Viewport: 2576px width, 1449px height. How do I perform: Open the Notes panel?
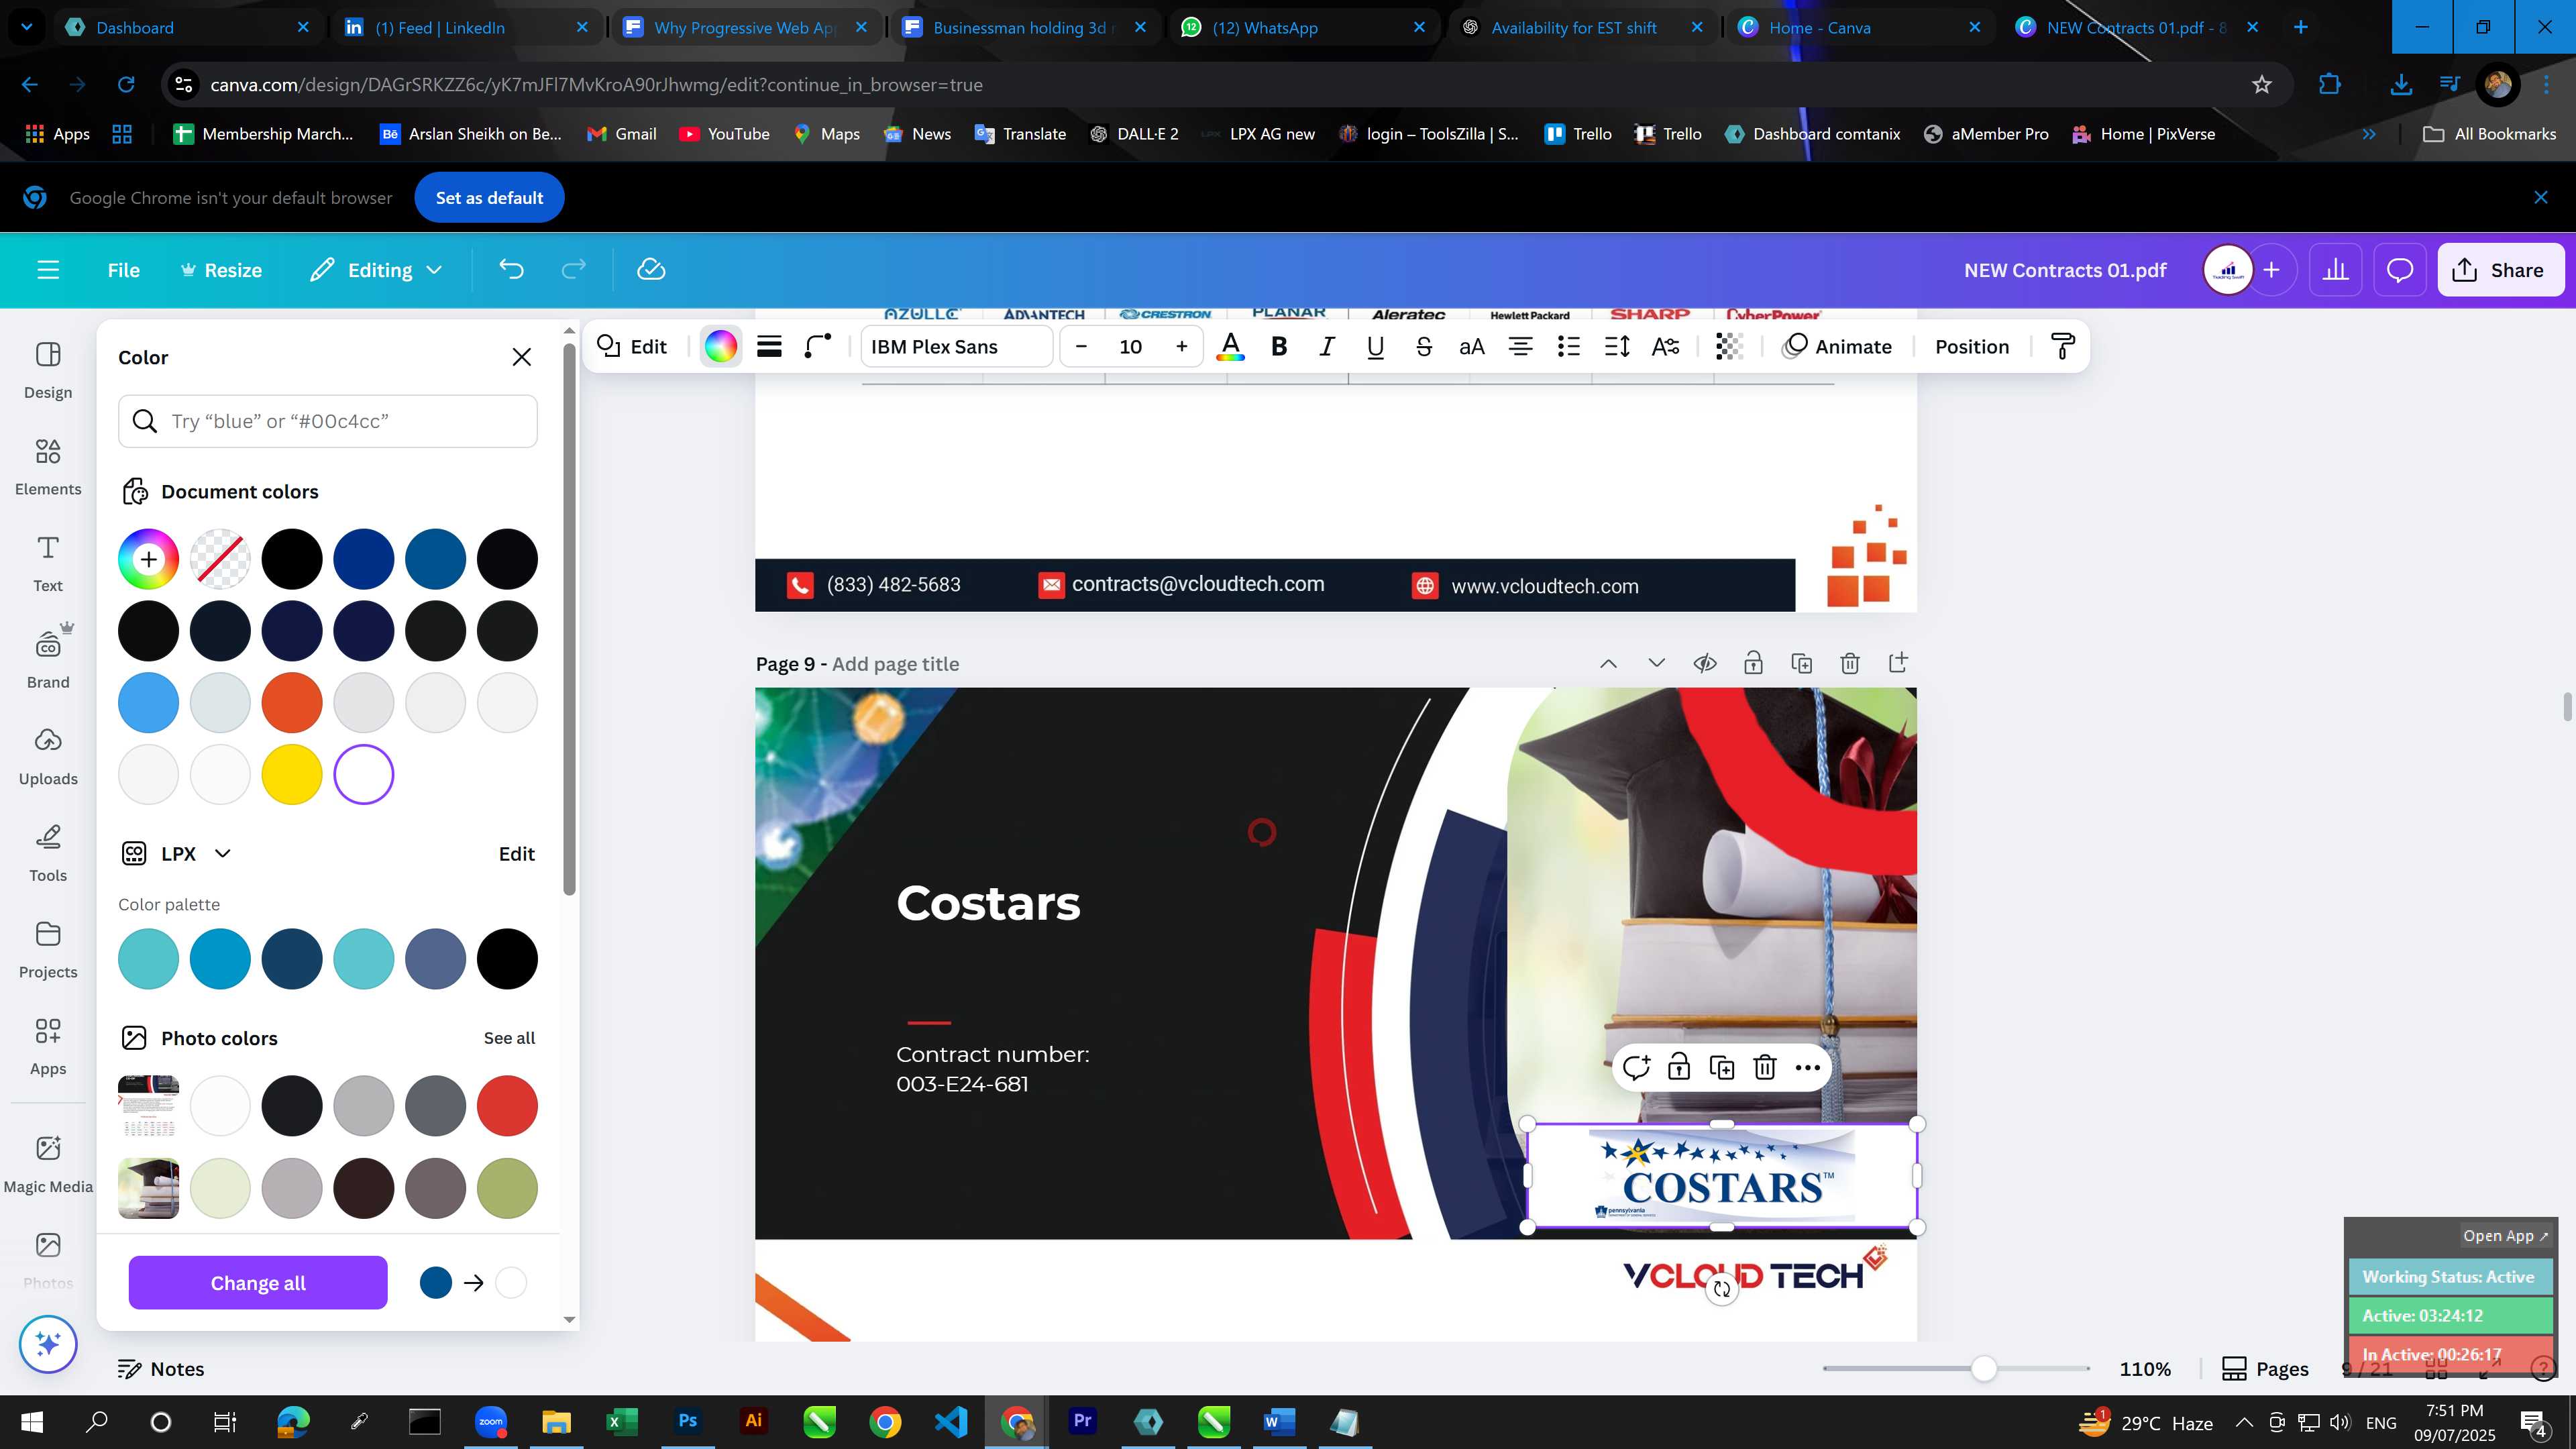(161, 1369)
